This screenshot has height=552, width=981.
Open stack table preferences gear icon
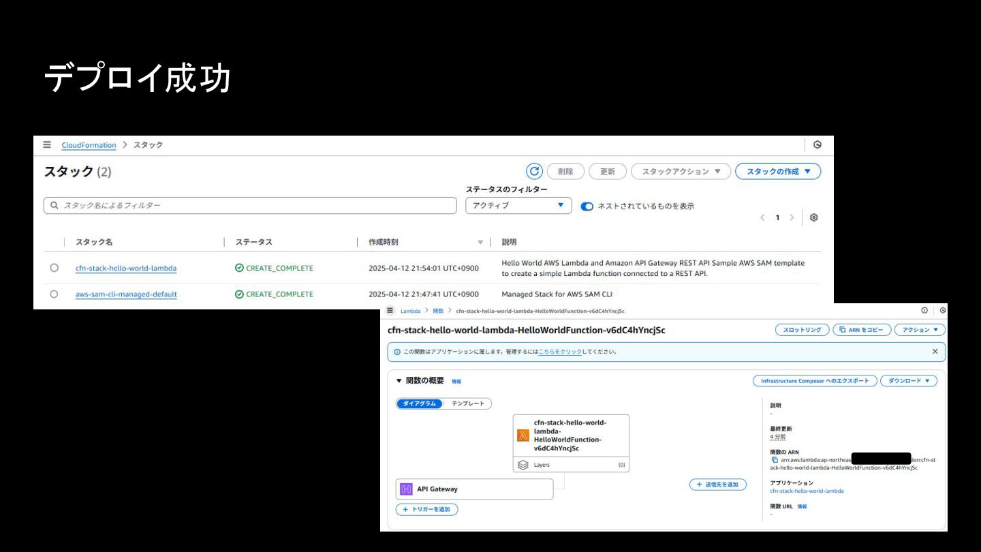pos(813,217)
